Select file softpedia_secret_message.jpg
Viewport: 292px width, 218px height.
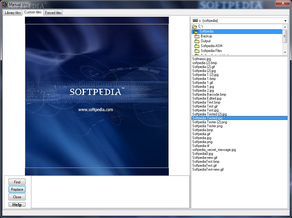pyautogui.click(x=214, y=150)
